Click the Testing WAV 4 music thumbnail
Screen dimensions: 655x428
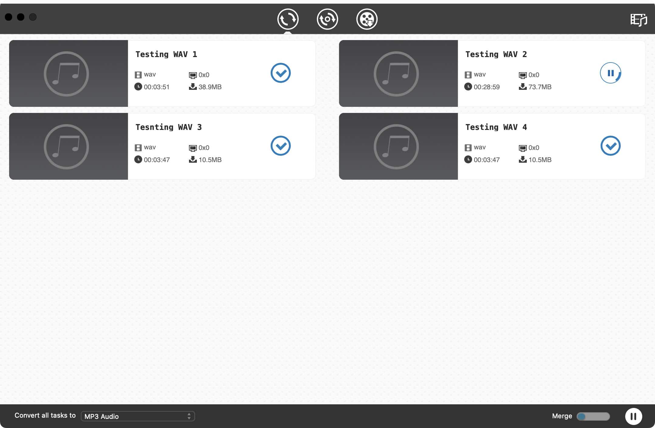point(398,146)
